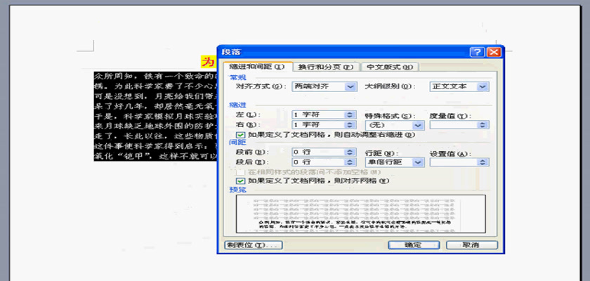
Task: Click the document line starting 氧化“铠甲”
Action: click(155, 156)
